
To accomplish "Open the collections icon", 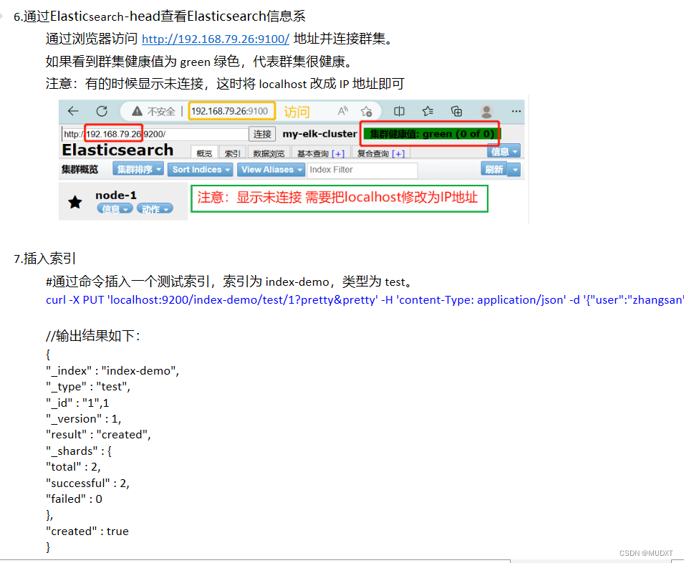I will click(457, 111).
